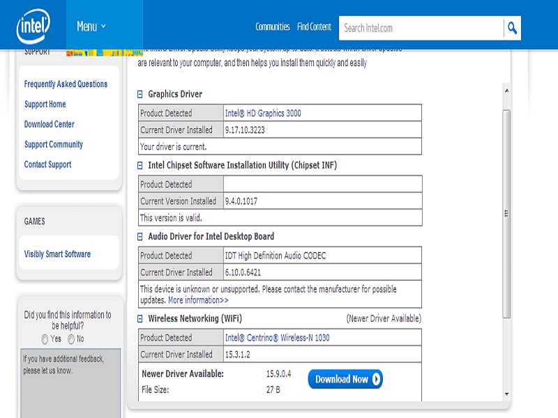
Task: Collapse the Audio Driver for Intel Desktop Board section
Action: point(140,237)
